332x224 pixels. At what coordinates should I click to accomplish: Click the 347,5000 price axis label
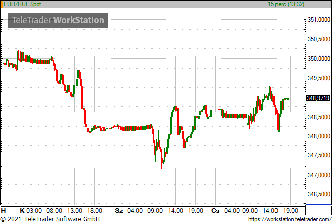click(x=319, y=155)
